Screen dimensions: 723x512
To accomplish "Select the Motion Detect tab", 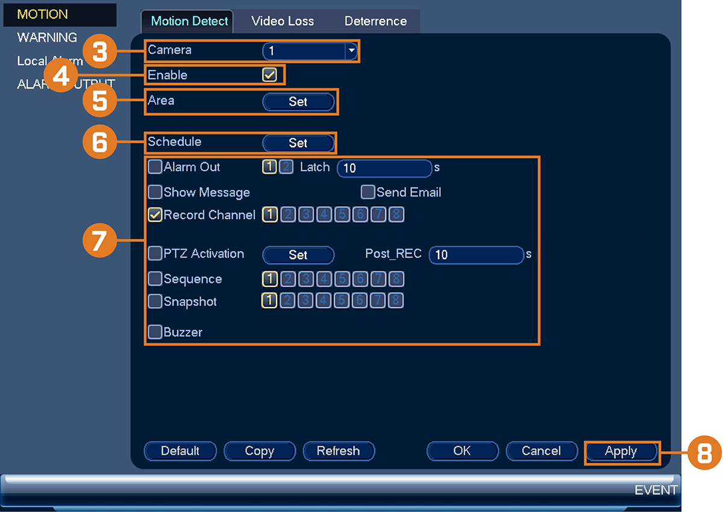I will (x=189, y=21).
